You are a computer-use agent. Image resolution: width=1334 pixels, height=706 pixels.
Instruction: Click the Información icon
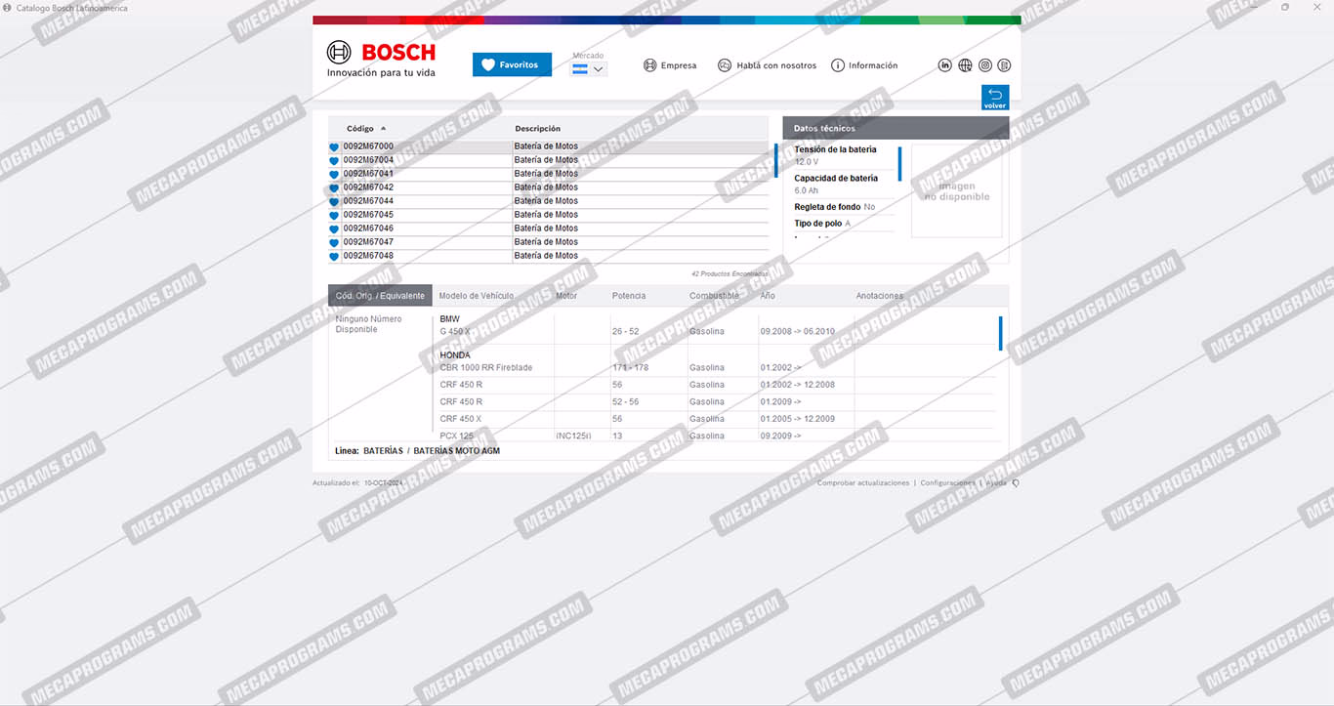(837, 65)
